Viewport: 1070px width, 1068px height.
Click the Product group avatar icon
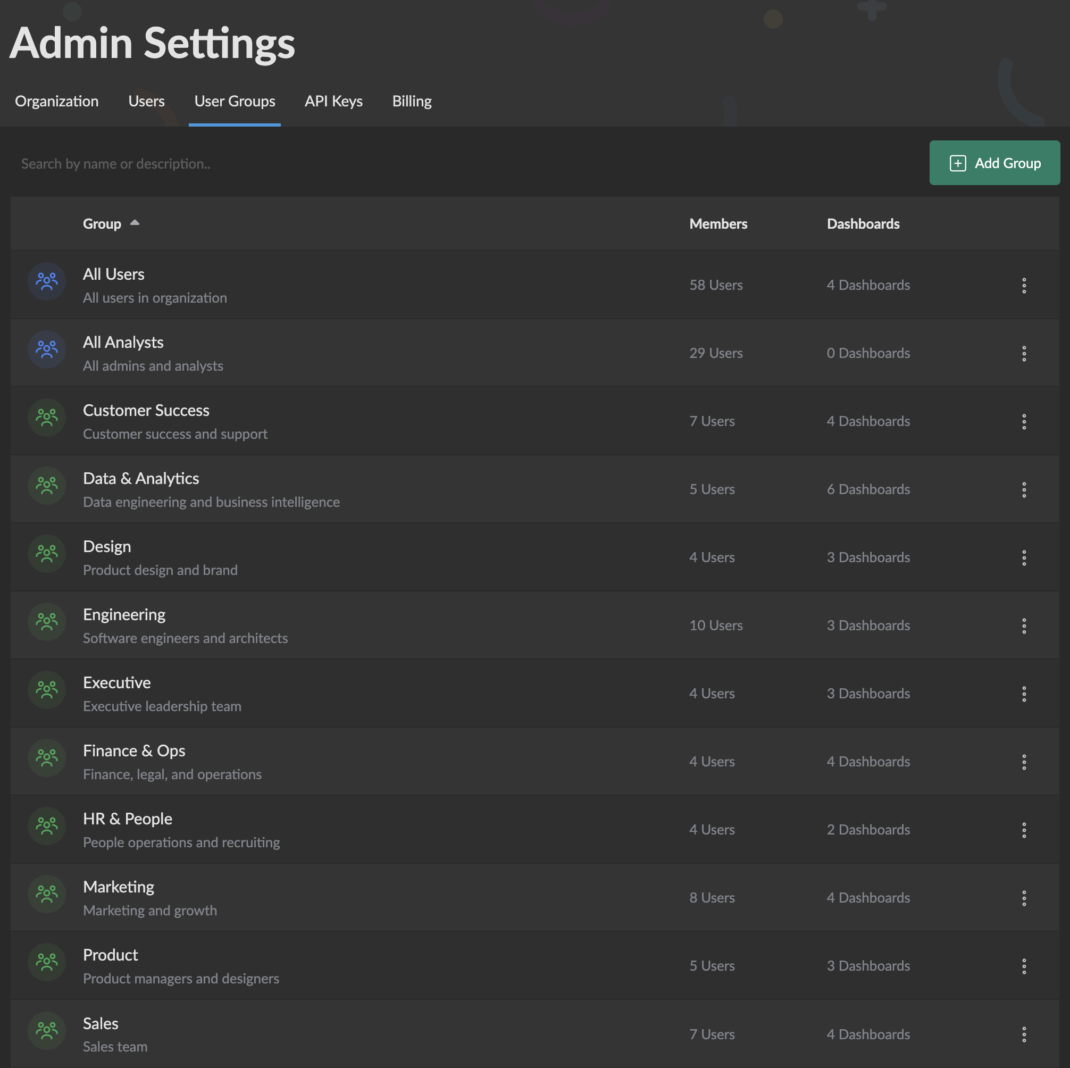(46, 962)
